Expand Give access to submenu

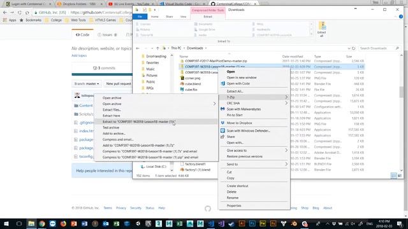(x=286, y=150)
